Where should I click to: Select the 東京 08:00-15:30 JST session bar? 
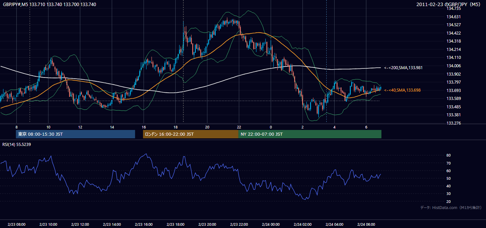point(76,134)
